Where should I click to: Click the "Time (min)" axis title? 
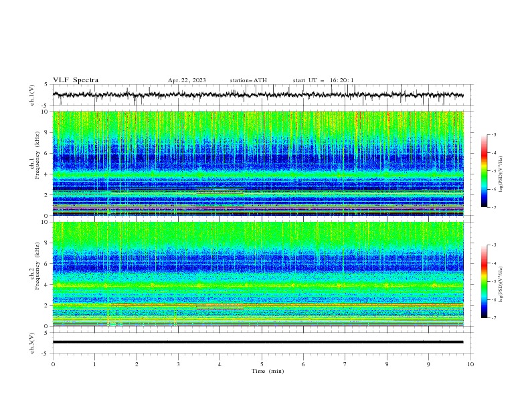pyautogui.click(x=268, y=371)
